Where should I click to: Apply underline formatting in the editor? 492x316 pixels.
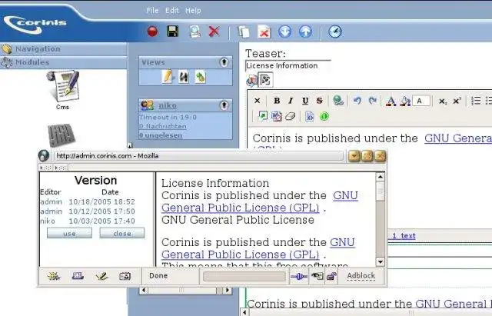(305, 101)
